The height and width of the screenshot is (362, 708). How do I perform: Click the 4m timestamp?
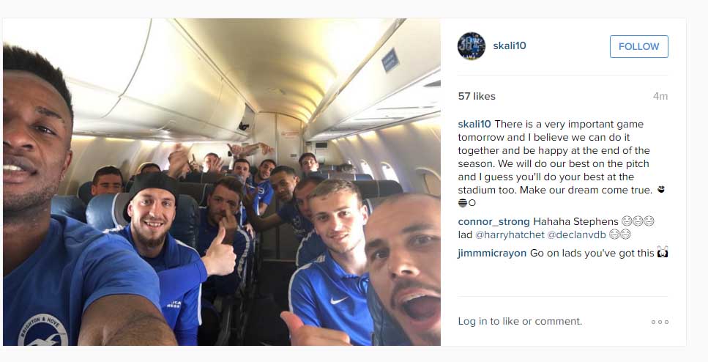[660, 96]
